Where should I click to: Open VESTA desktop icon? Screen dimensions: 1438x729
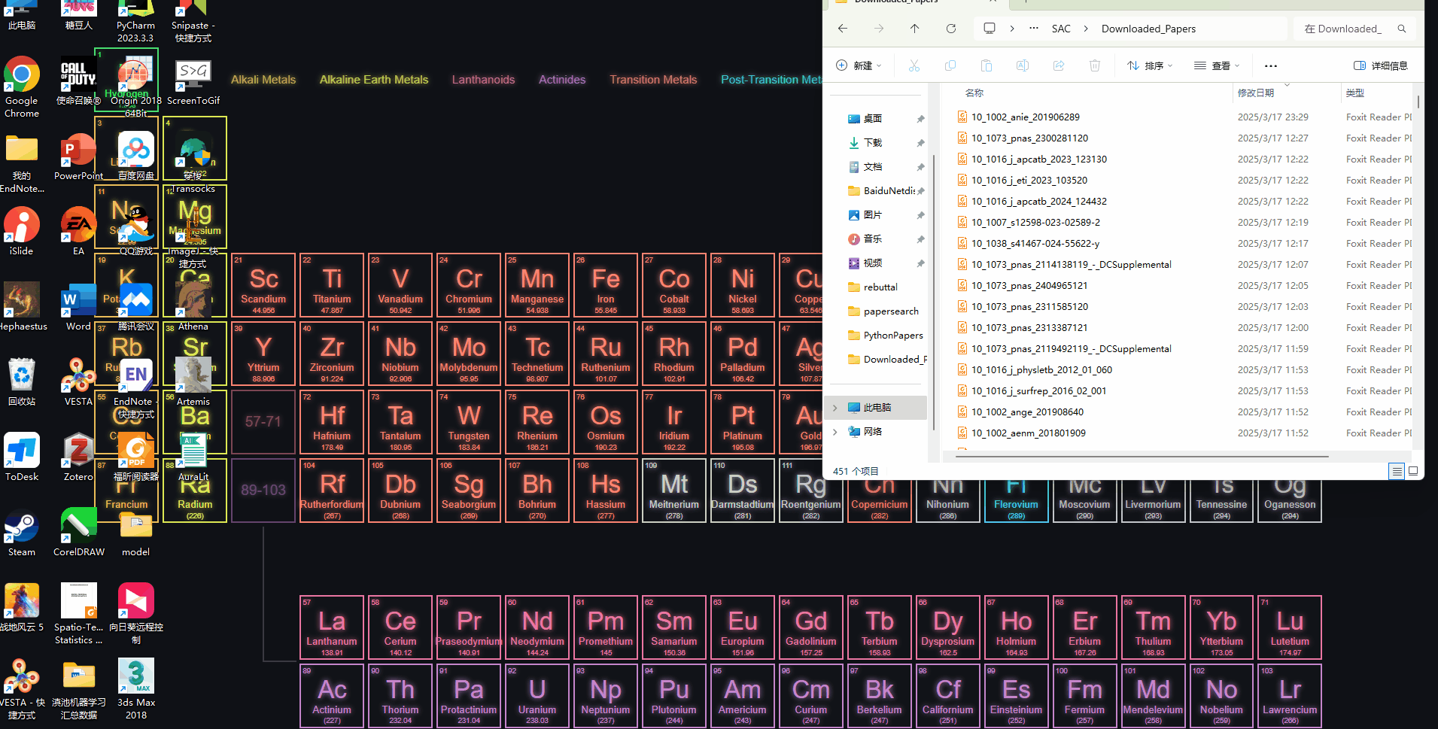(79, 382)
